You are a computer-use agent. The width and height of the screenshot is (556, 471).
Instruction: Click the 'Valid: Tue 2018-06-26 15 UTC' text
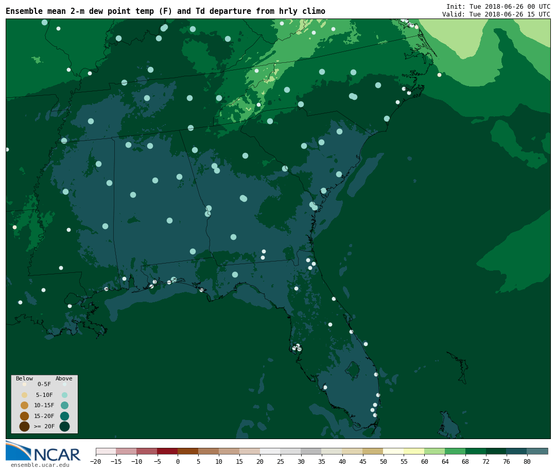(496, 14)
